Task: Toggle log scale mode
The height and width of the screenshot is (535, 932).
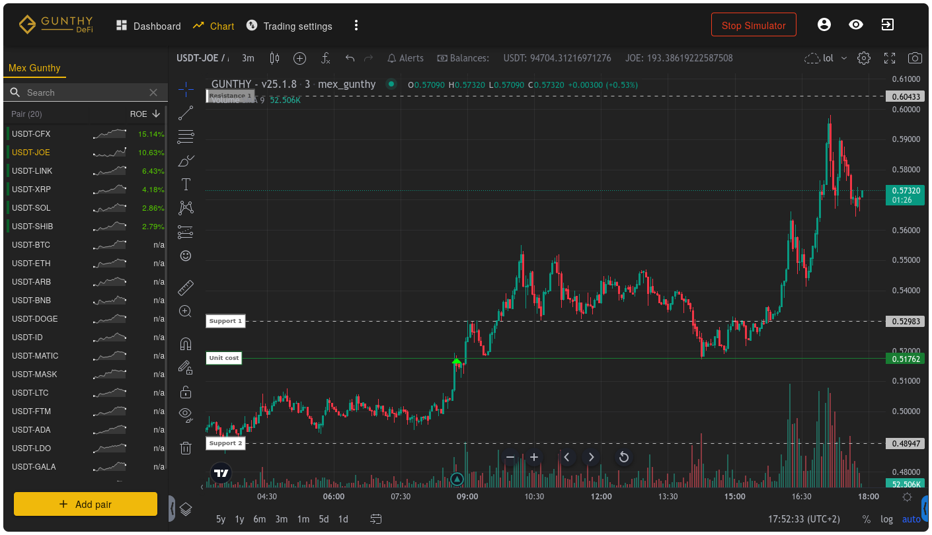Action: [886, 519]
